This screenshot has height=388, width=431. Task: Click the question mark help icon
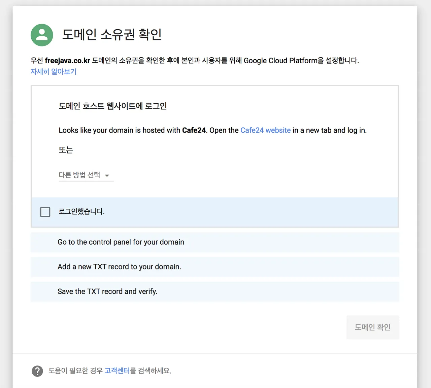pos(37,371)
